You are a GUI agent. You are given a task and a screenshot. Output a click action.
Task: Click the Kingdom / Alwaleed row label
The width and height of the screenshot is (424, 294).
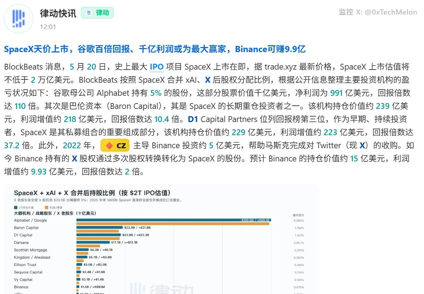coord(32,257)
